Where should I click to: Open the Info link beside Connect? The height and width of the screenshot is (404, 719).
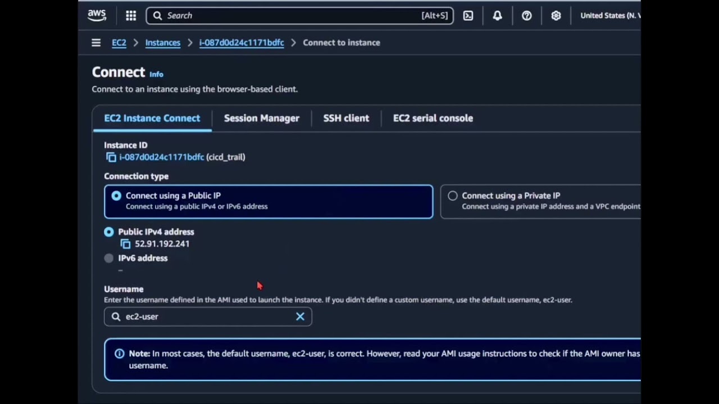(156, 74)
